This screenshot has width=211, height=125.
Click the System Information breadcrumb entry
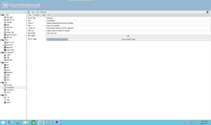(42, 12)
